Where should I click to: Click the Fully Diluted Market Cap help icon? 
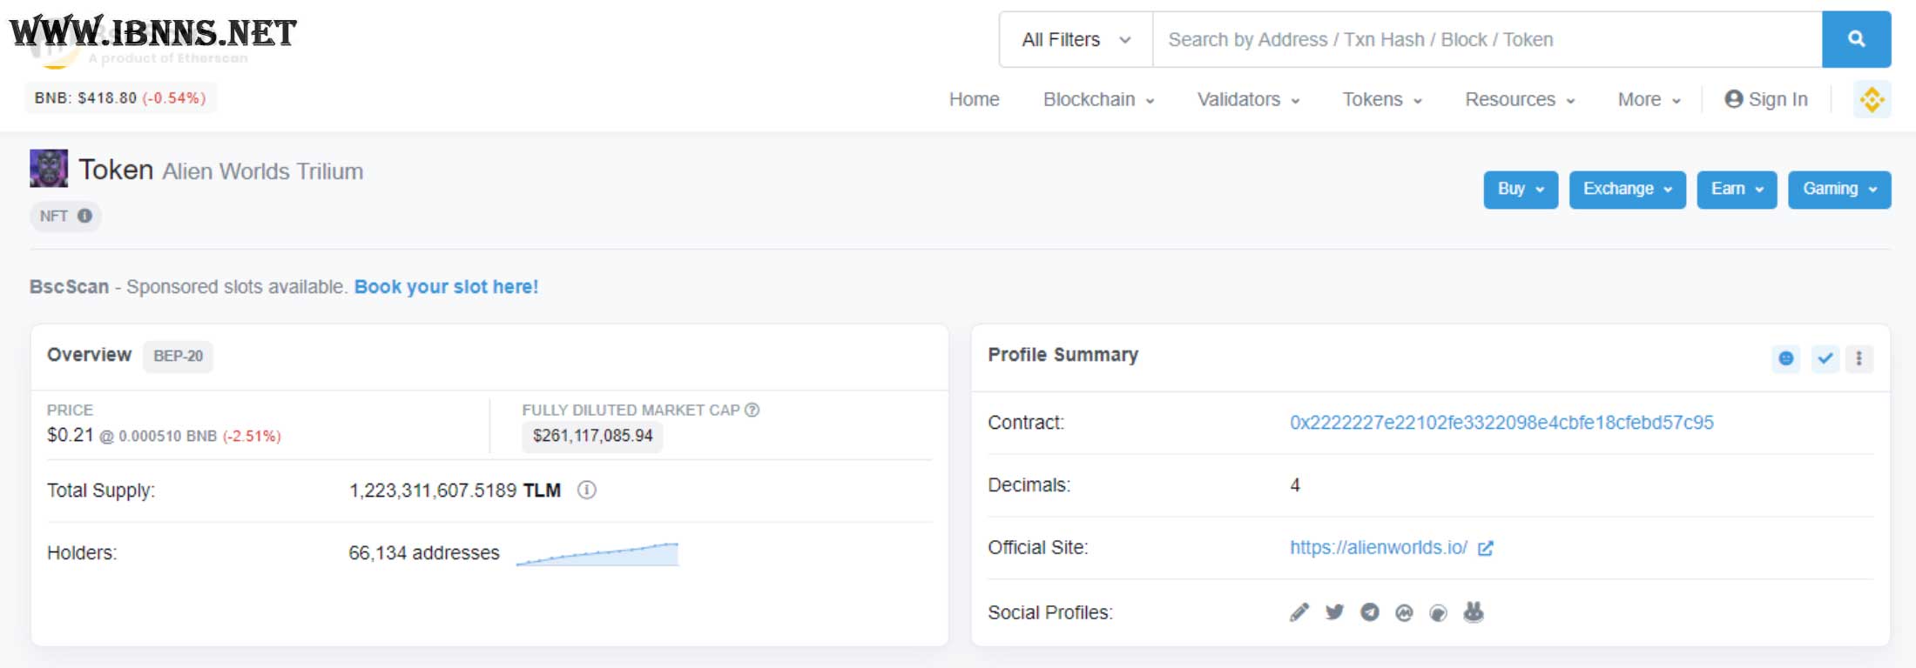[x=752, y=410]
